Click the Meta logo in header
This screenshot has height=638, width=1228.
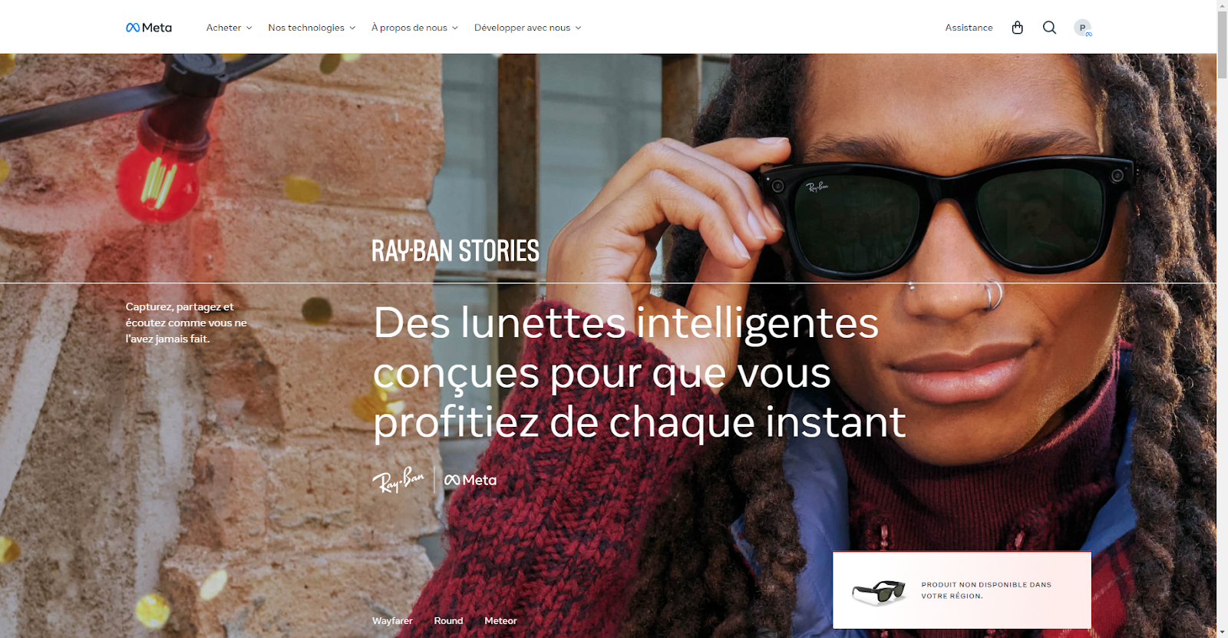click(149, 28)
